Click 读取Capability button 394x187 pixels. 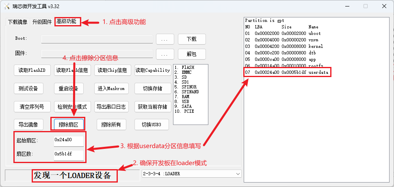[153, 70]
